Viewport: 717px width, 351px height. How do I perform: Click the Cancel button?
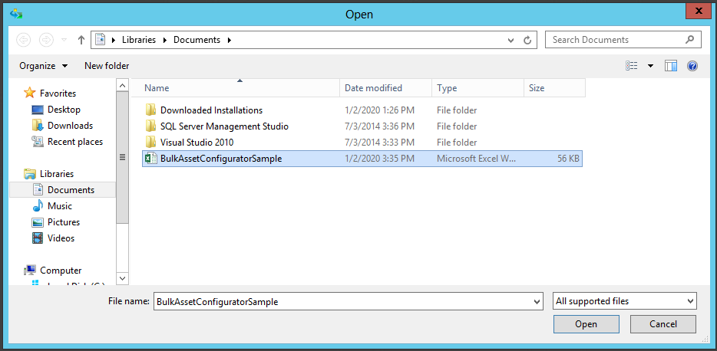(x=662, y=324)
